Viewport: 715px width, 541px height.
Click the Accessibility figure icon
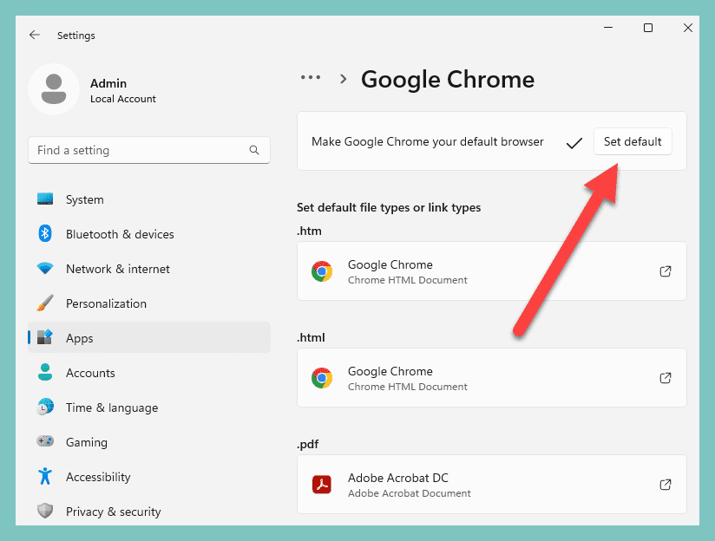pos(45,476)
